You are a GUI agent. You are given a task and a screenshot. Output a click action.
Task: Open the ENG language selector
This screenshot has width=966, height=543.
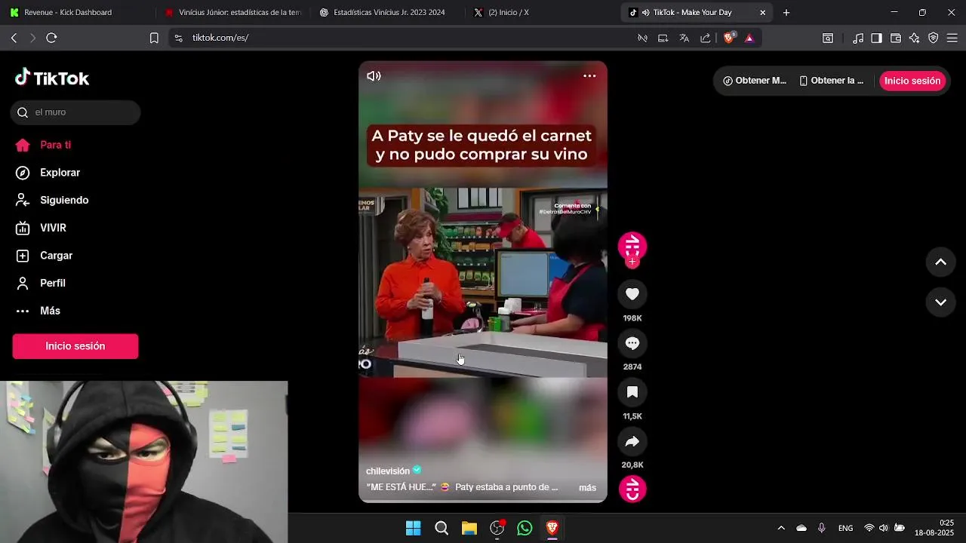point(845,528)
